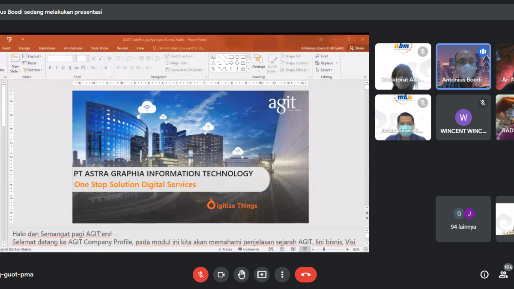Open the Align Text dropdown
The height and width of the screenshot is (289, 514).
(x=176, y=63)
